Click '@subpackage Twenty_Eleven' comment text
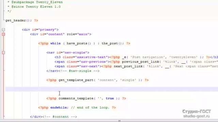This screenshot has height=122, width=218. tap(37, 2)
